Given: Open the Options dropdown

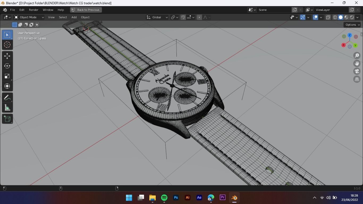Looking at the screenshot, I should (x=353, y=25).
